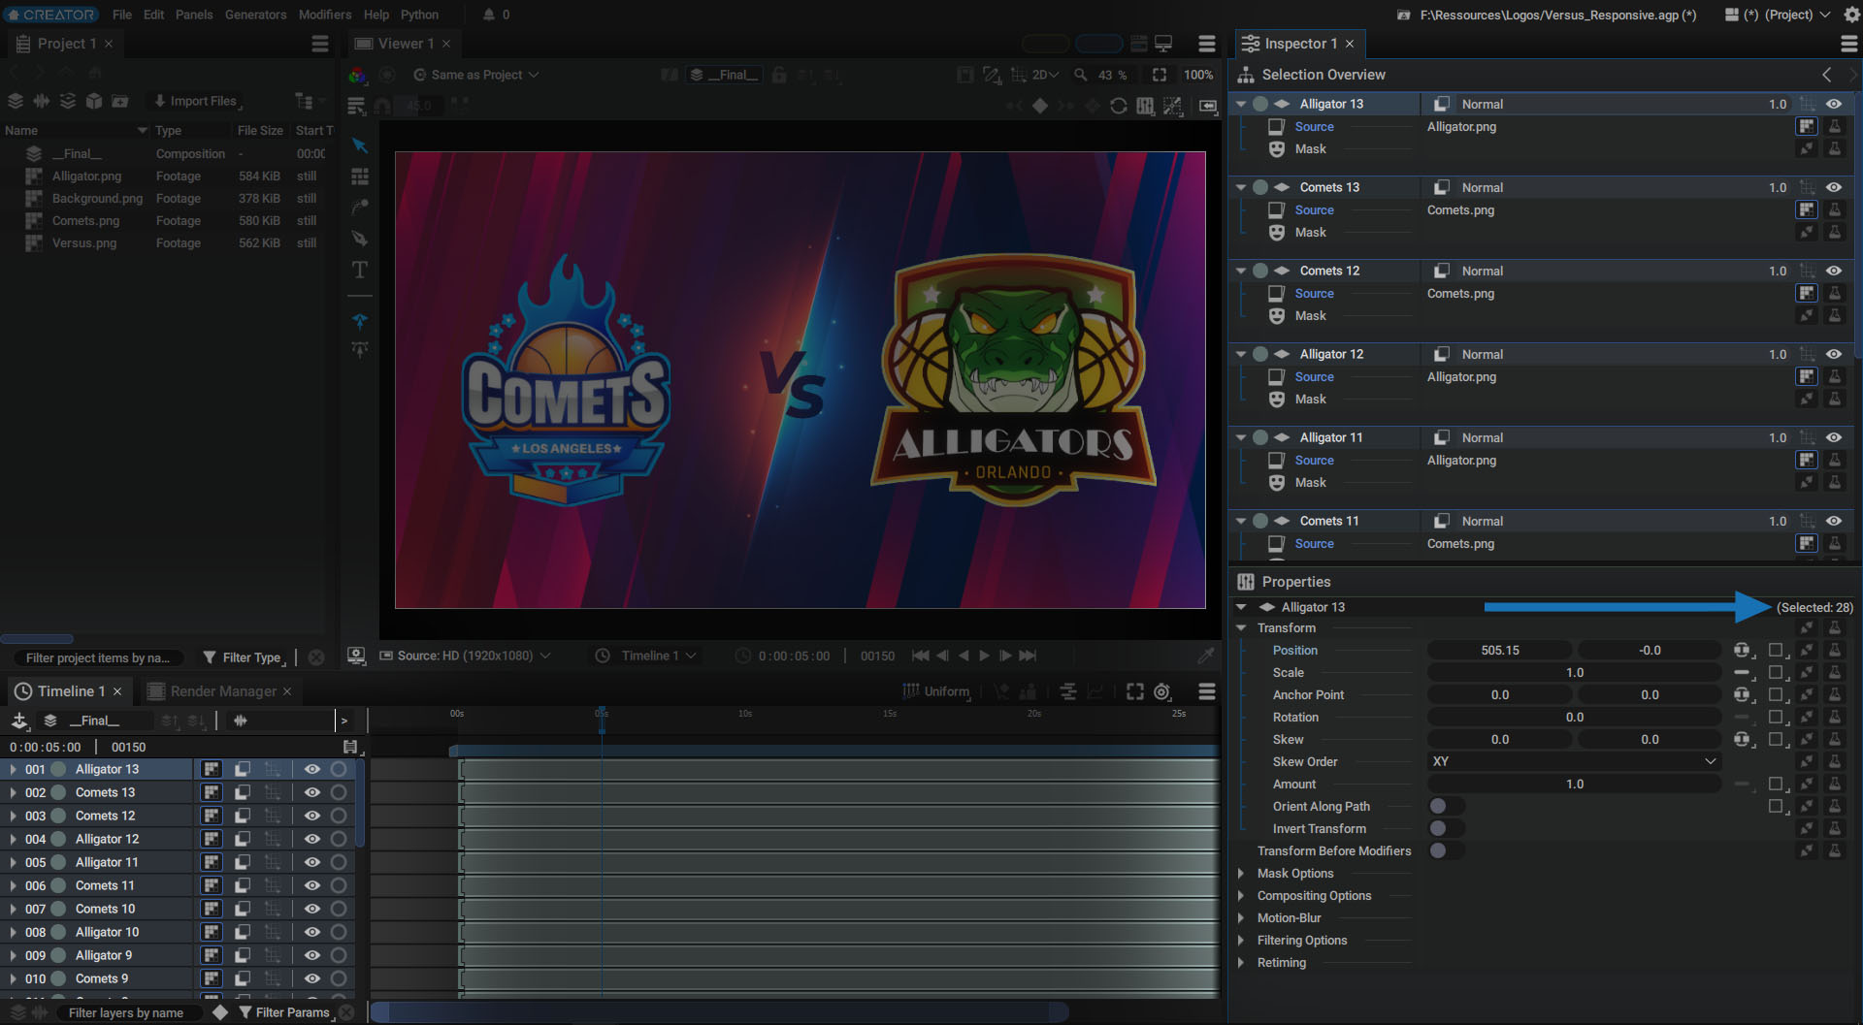Viewport: 1863px width, 1025px height.
Task: Click the Mask flask icon for Alligator 13
Action: coord(1835,148)
